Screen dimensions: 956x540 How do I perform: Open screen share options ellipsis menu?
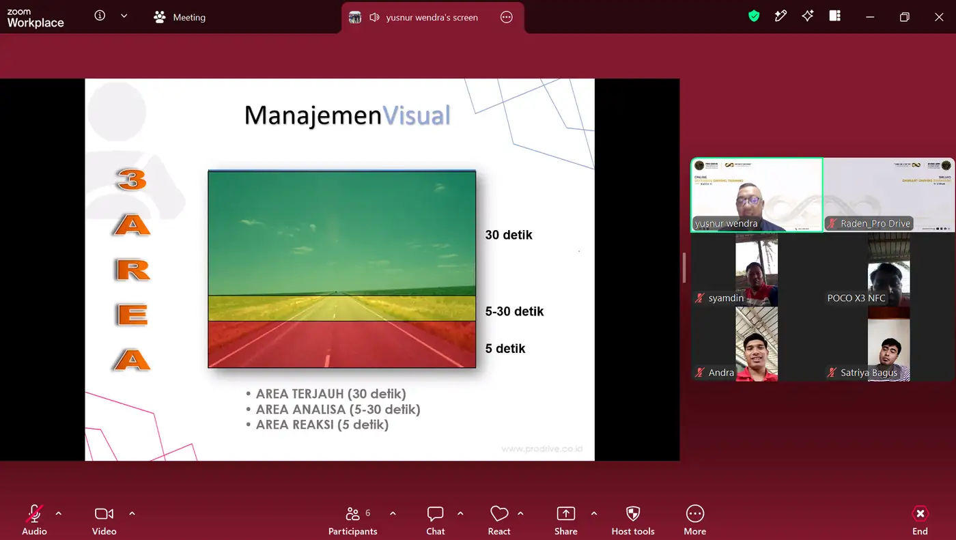(x=507, y=18)
